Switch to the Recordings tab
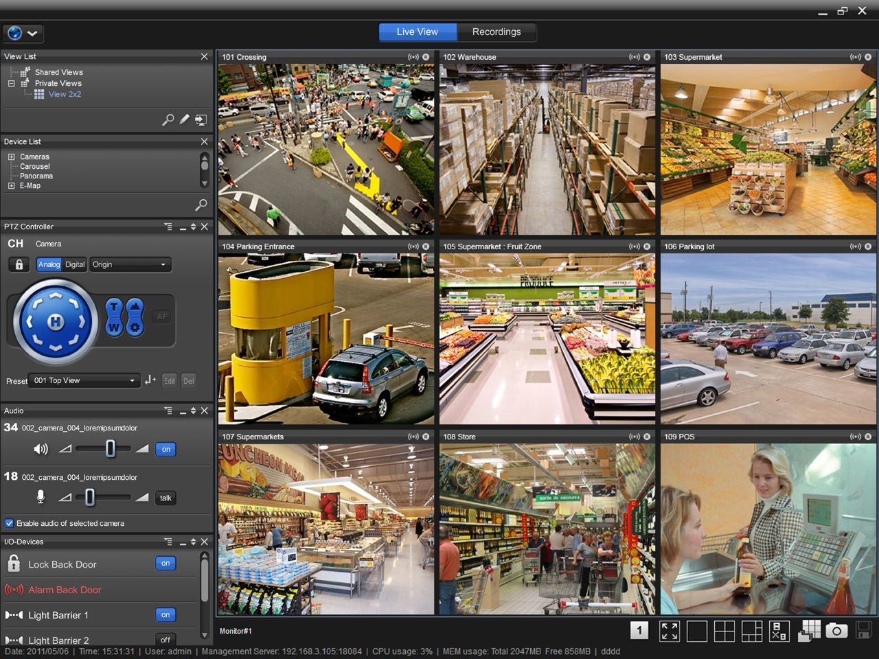Viewport: 879px width, 659px height. coord(496,32)
